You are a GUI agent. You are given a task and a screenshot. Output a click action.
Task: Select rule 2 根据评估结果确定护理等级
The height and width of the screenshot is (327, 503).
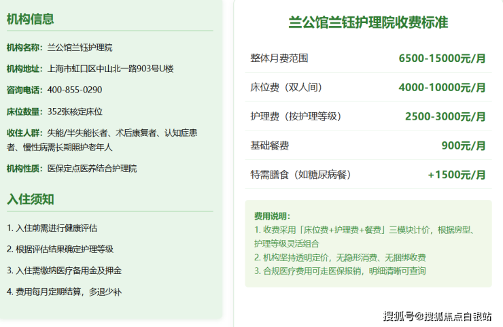[60, 249]
